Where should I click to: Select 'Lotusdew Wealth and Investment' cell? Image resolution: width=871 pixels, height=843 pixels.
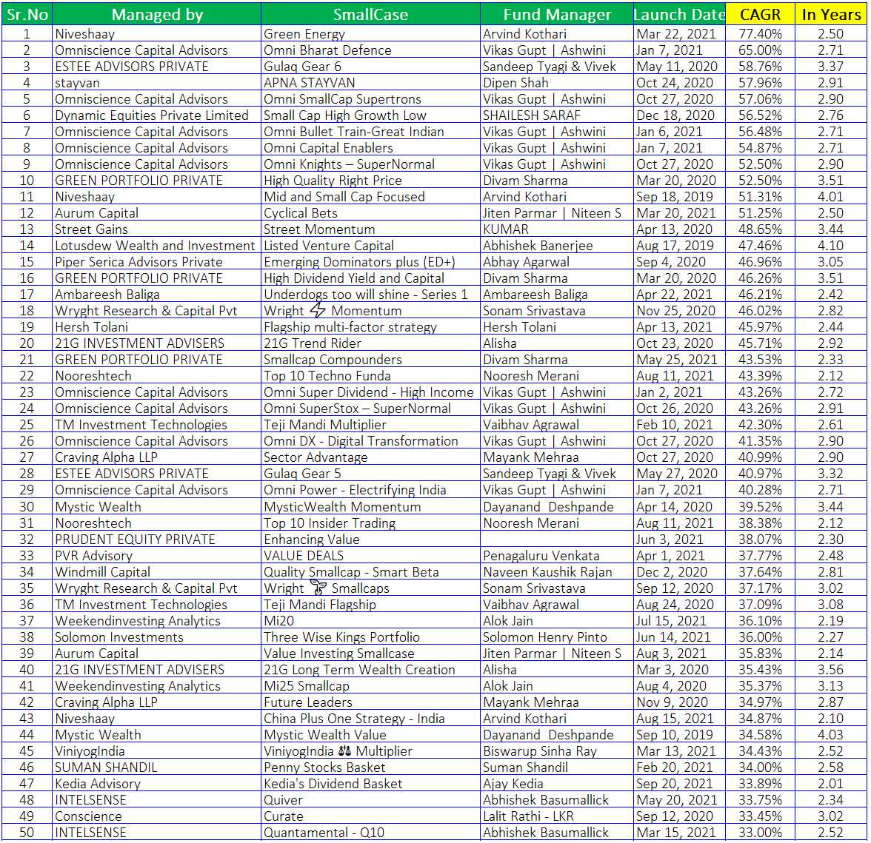(x=157, y=246)
